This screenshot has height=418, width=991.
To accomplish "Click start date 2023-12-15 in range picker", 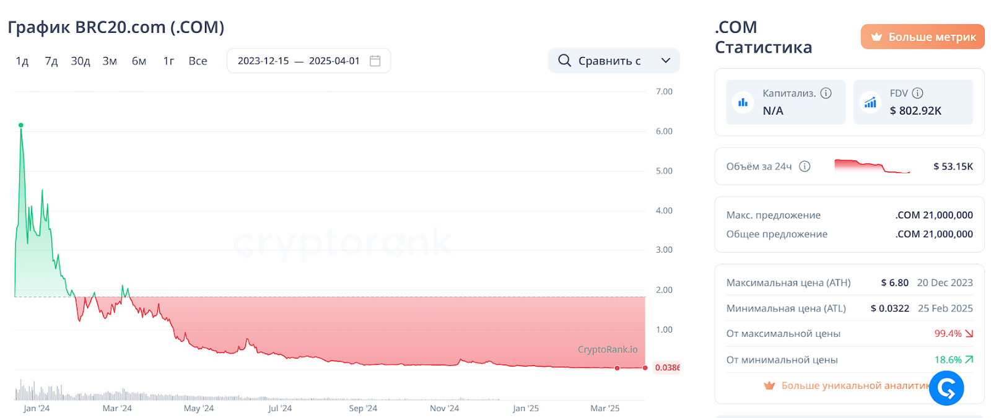I will (263, 61).
